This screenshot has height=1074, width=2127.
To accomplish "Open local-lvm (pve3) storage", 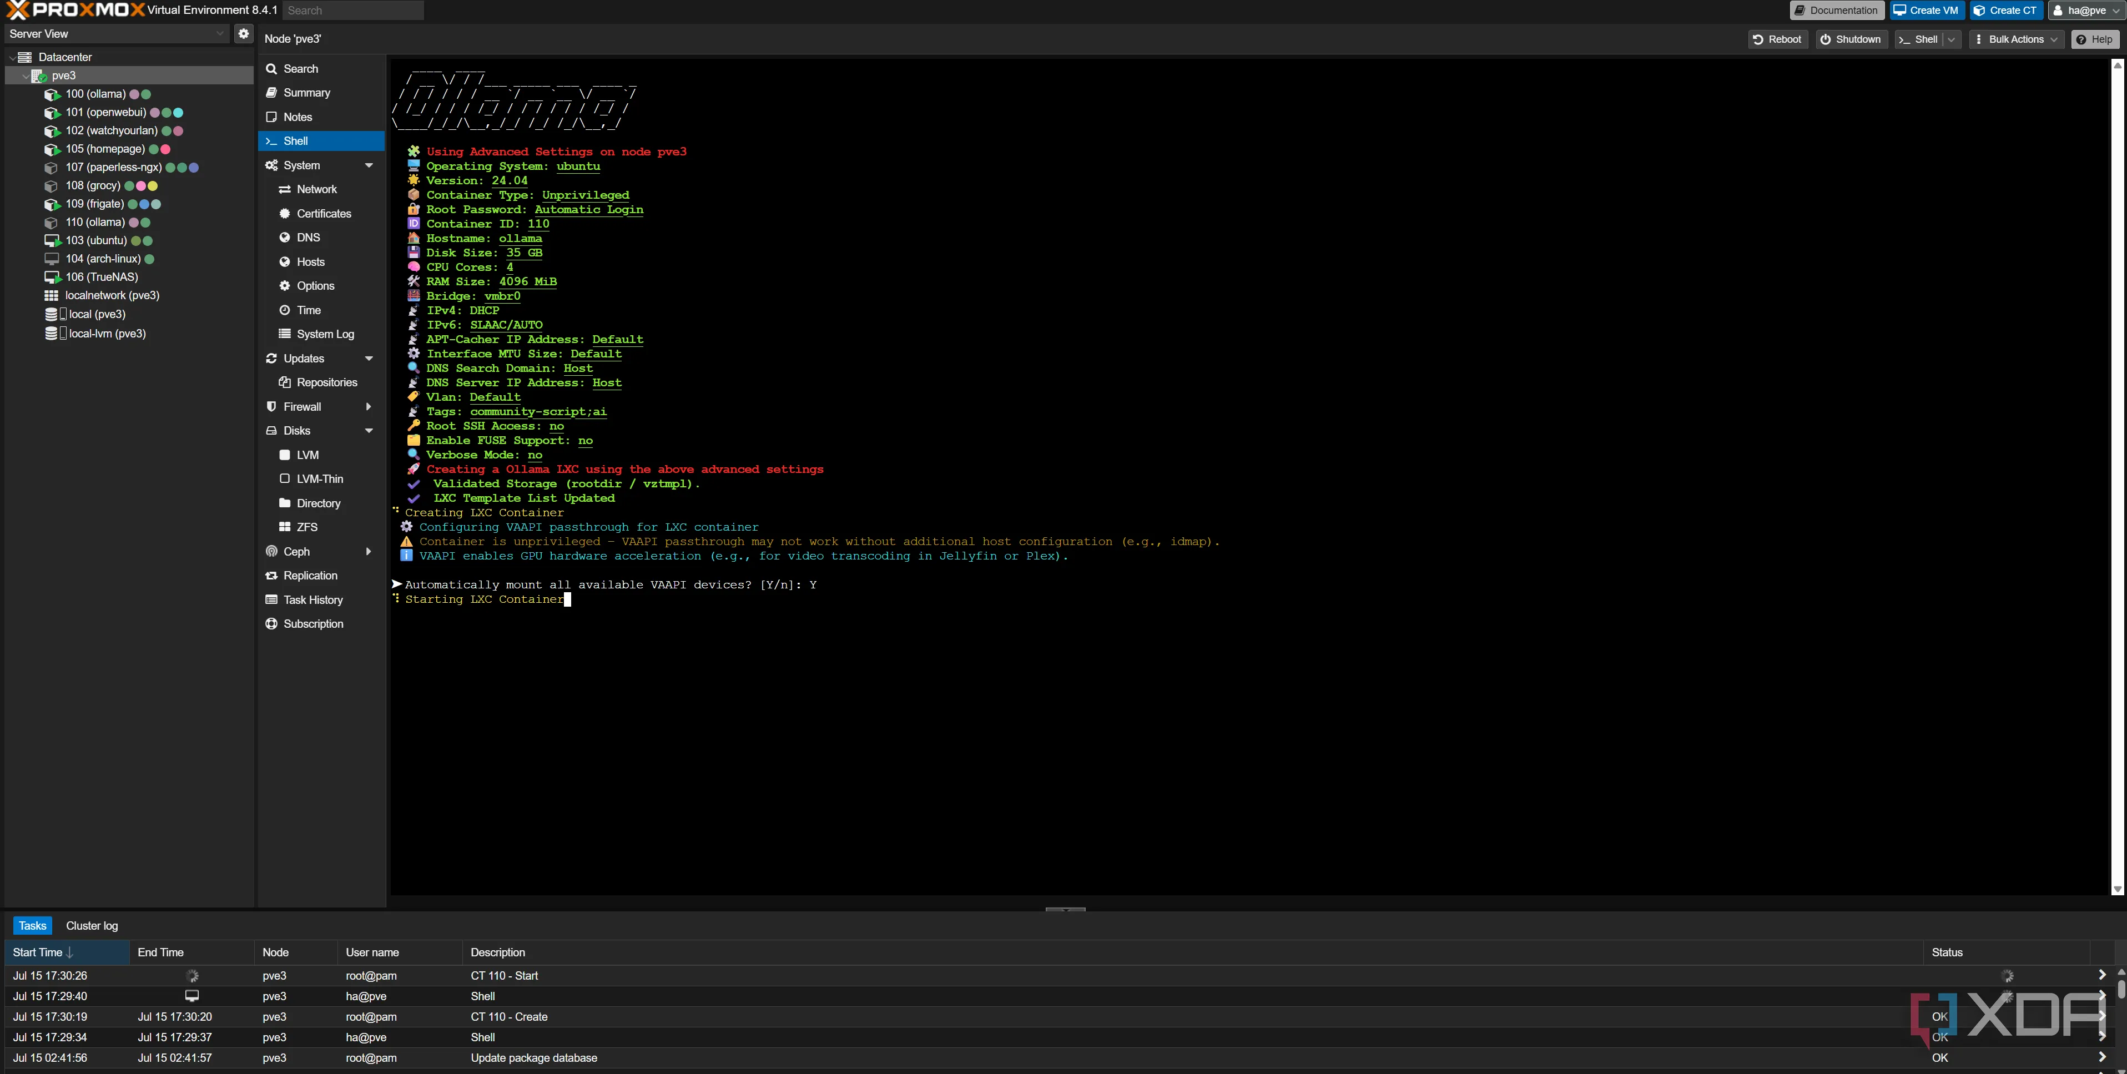I will 107,334.
